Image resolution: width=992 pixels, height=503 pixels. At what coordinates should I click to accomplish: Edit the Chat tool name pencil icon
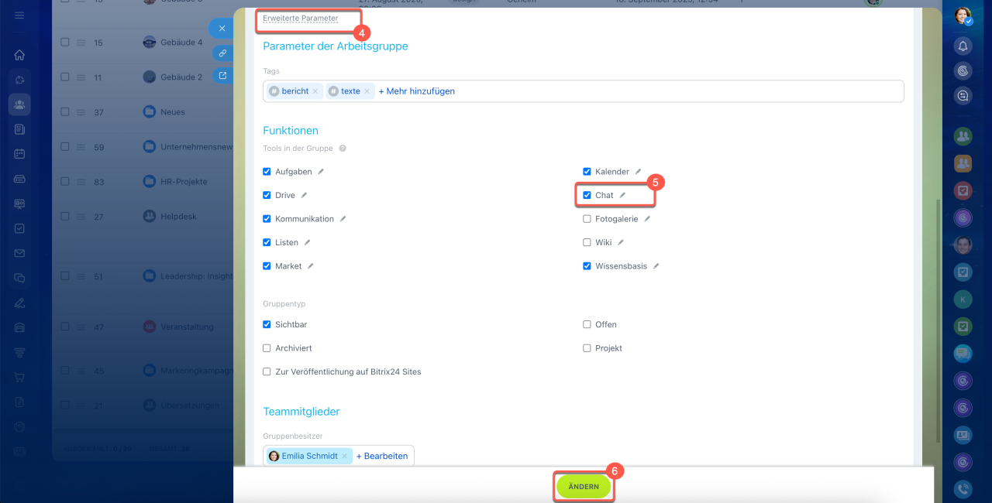[x=622, y=195]
